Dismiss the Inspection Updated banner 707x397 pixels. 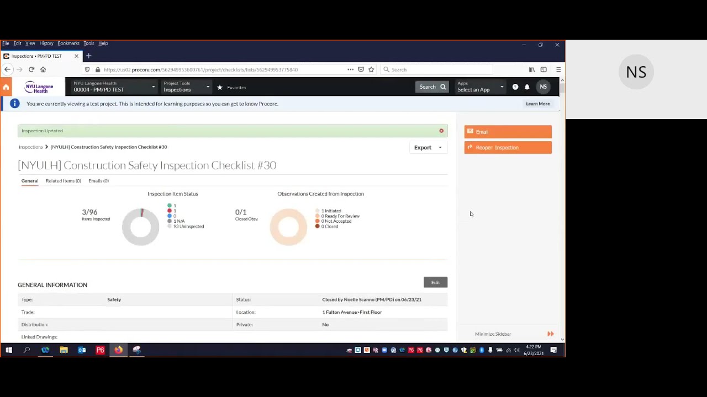click(x=441, y=131)
